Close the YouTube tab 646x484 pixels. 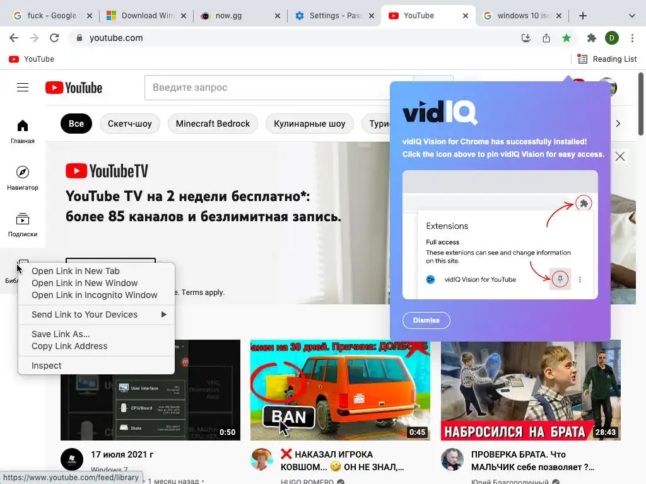(466, 16)
